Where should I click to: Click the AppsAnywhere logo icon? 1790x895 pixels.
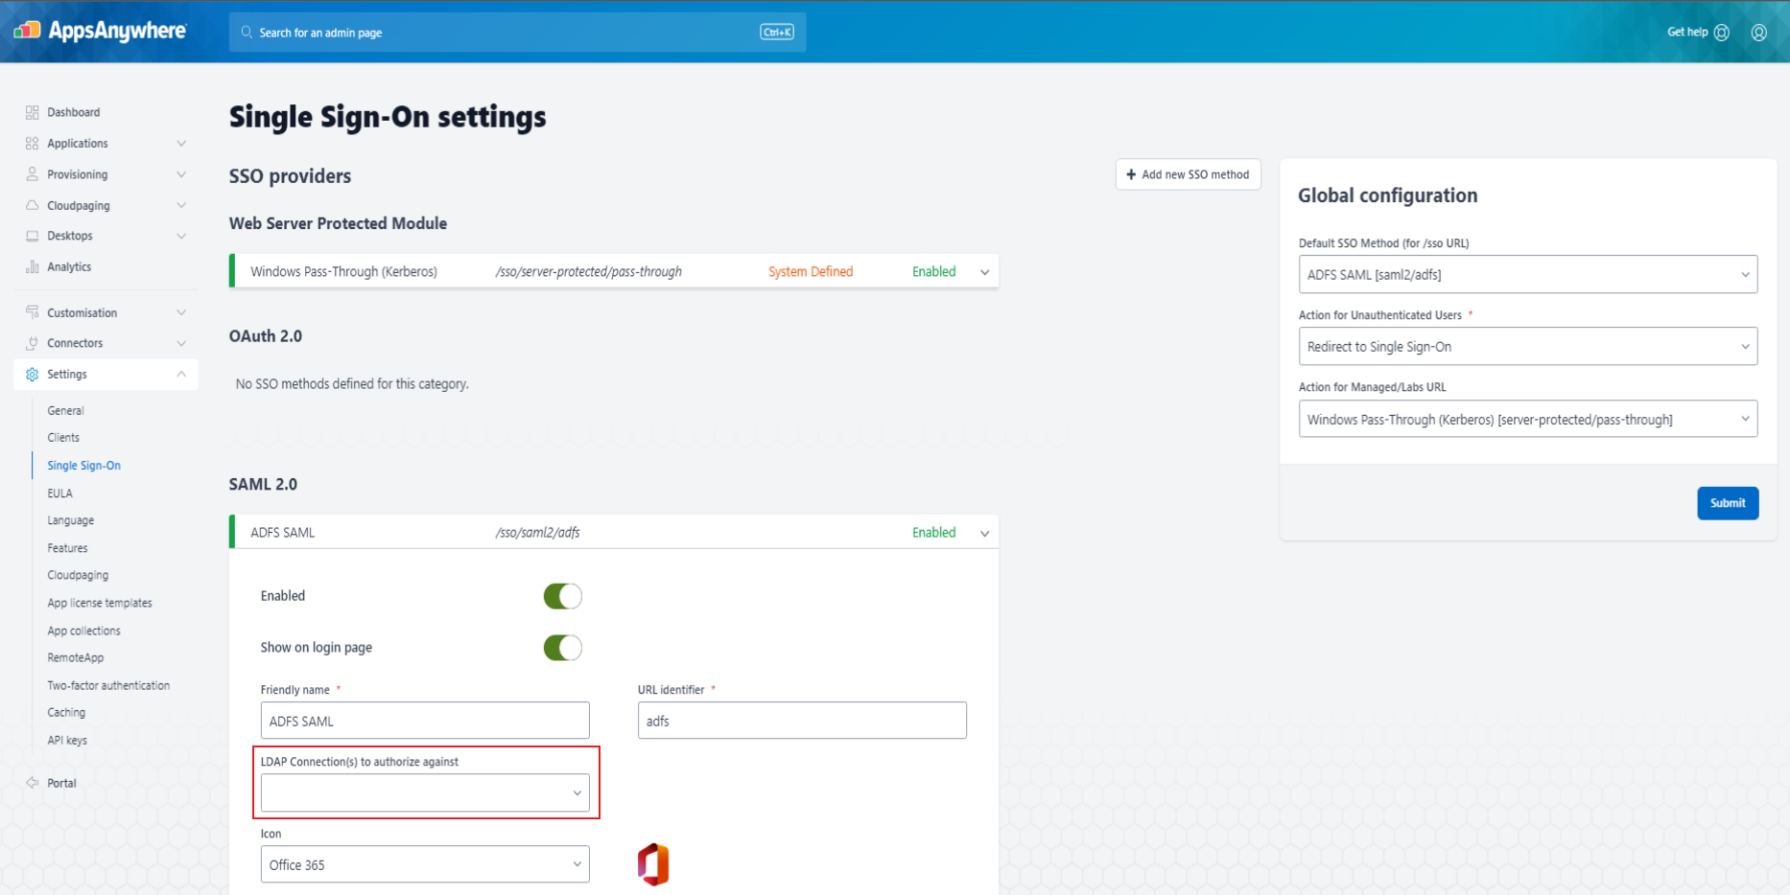(x=27, y=31)
